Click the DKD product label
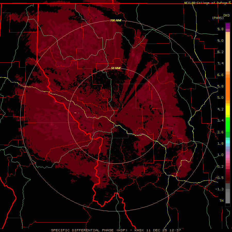The height and width of the screenshot is (232, 232). [227, 15]
